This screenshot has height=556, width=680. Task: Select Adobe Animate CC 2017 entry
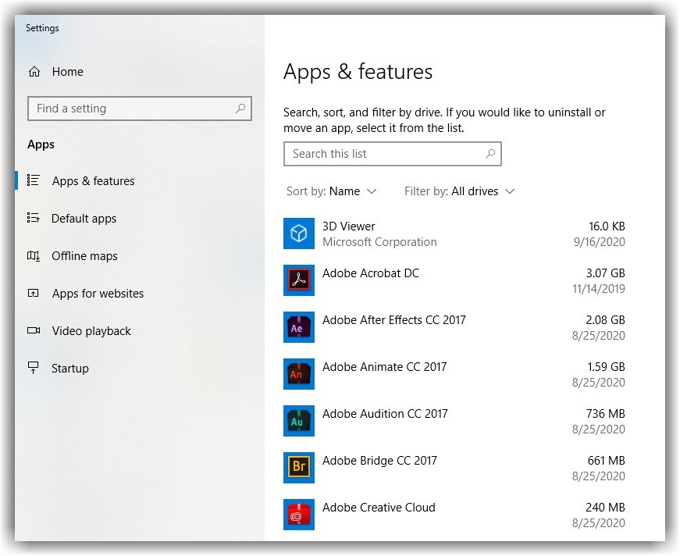coord(384,366)
